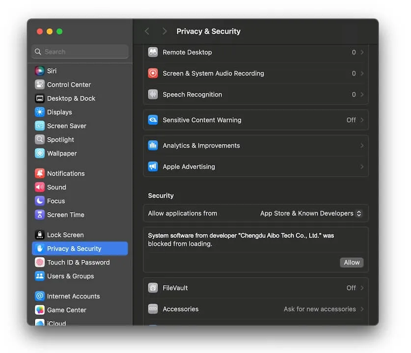This screenshot has height=353, width=411.
Task: Click the Game Center icon
Action: [x=40, y=310]
